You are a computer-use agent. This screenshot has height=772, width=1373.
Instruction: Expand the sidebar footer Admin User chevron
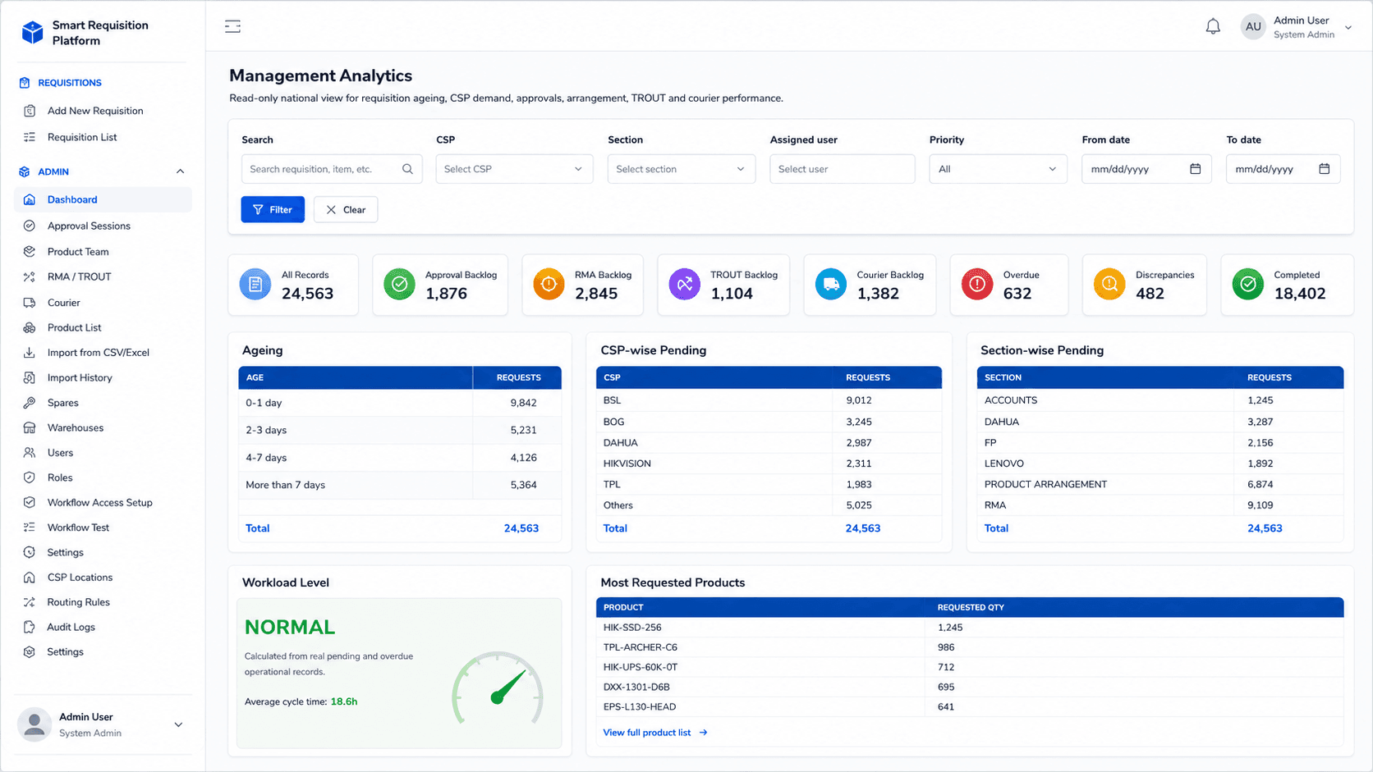pos(178,724)
